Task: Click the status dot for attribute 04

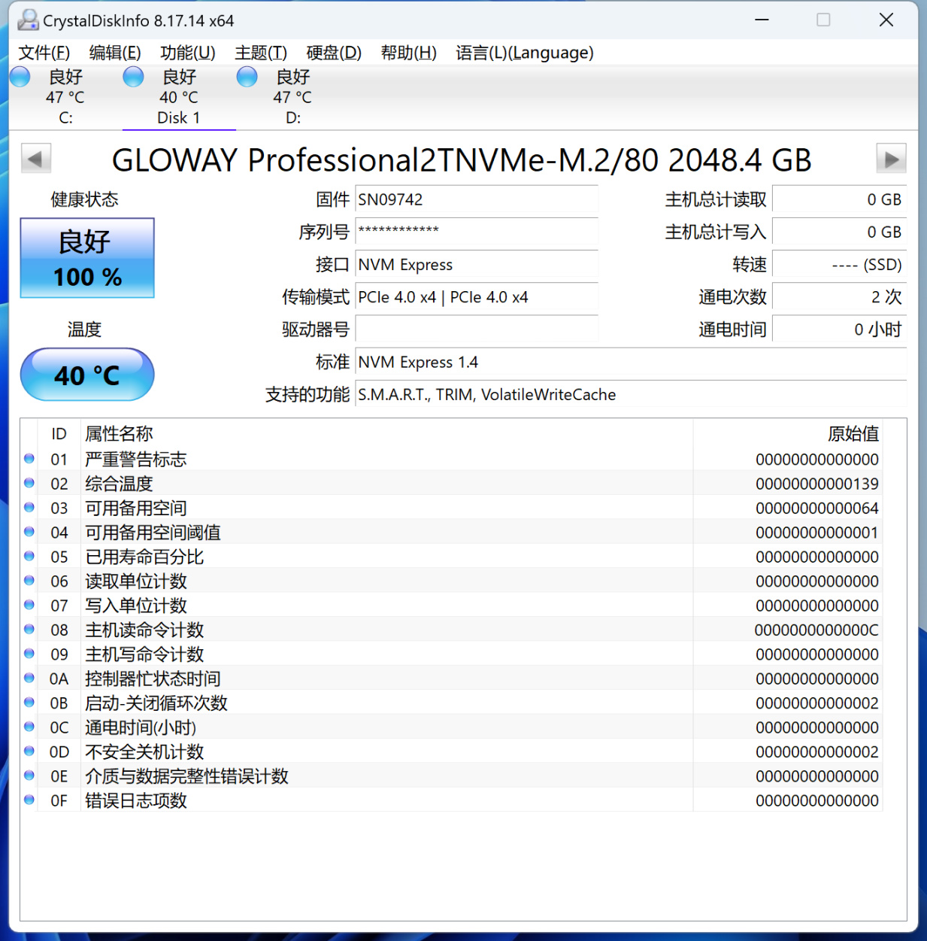Action: pos(29,531)
